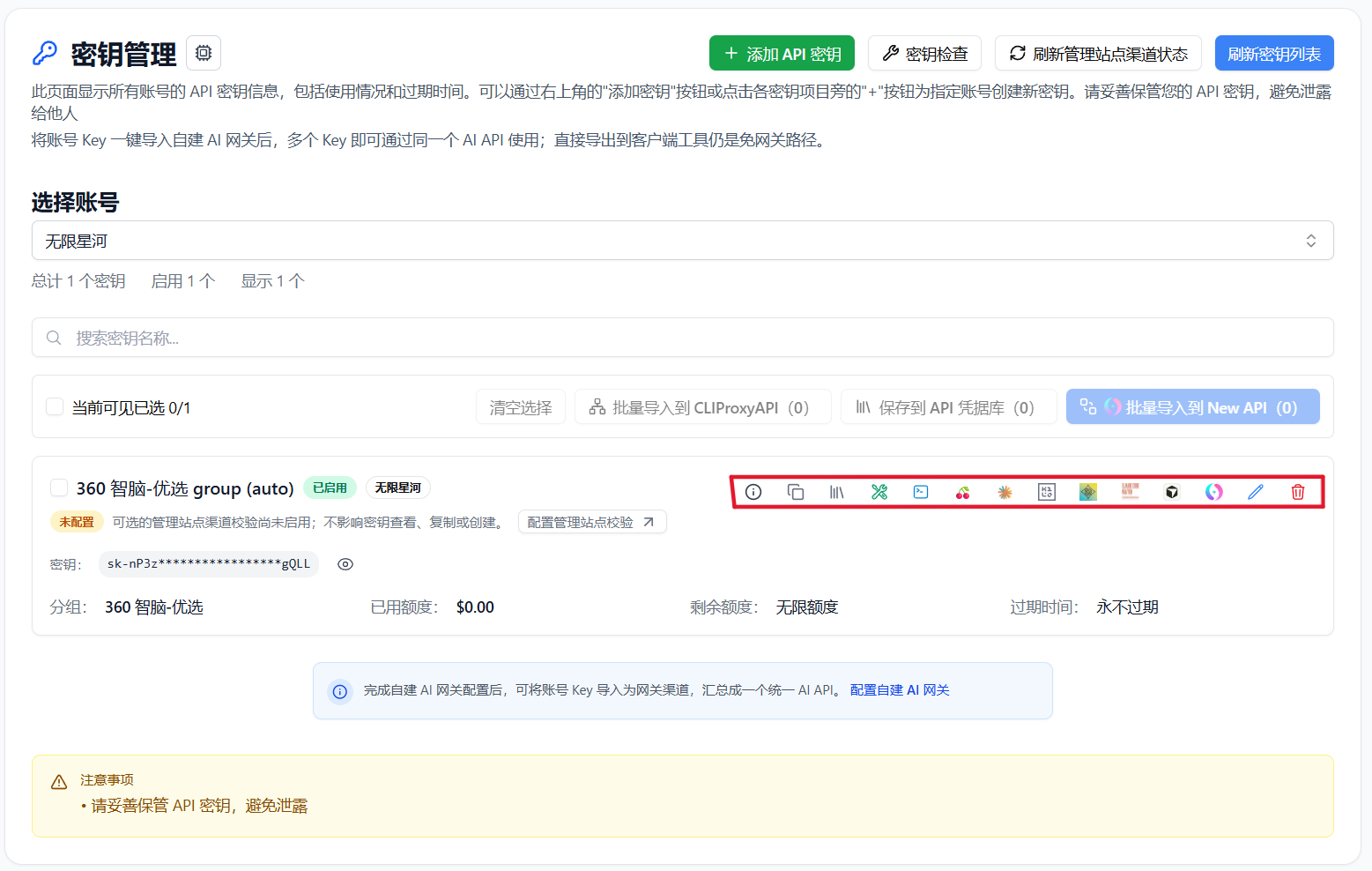Delete the key with the red trash icon
Screen dimensions: 1372x871
point(1298,492)
